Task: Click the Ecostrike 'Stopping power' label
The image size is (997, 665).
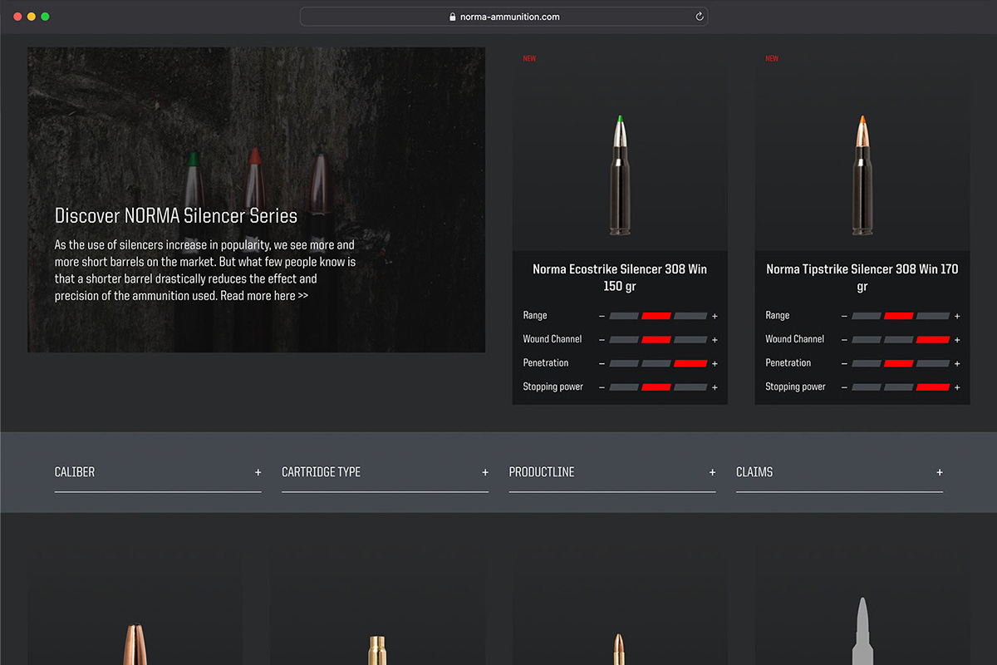Action: (x=553, y=387)
